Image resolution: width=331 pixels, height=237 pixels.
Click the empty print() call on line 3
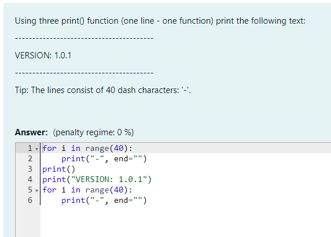[x=58, y=169]
